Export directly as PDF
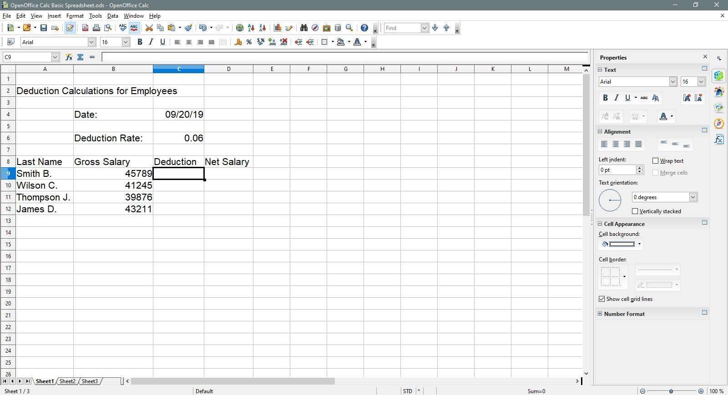The width and height of the screenshot is (728, 395). (x=85, y=28)
